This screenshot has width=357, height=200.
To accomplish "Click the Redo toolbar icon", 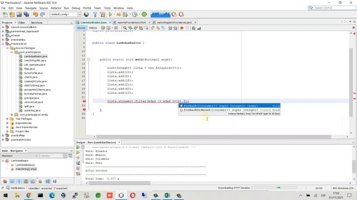I will (x=42, y=14).
